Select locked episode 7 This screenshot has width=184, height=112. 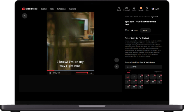pos(128,82)
